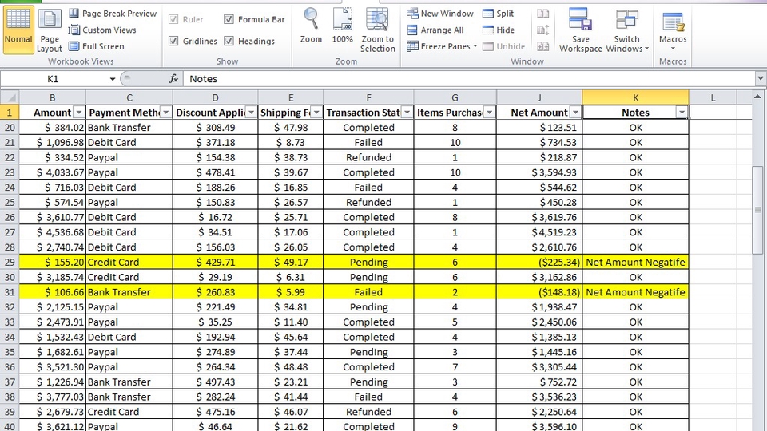Click Zoom to Selection
Viewport: 767px width, 431px height.
[x=377, y=30]
